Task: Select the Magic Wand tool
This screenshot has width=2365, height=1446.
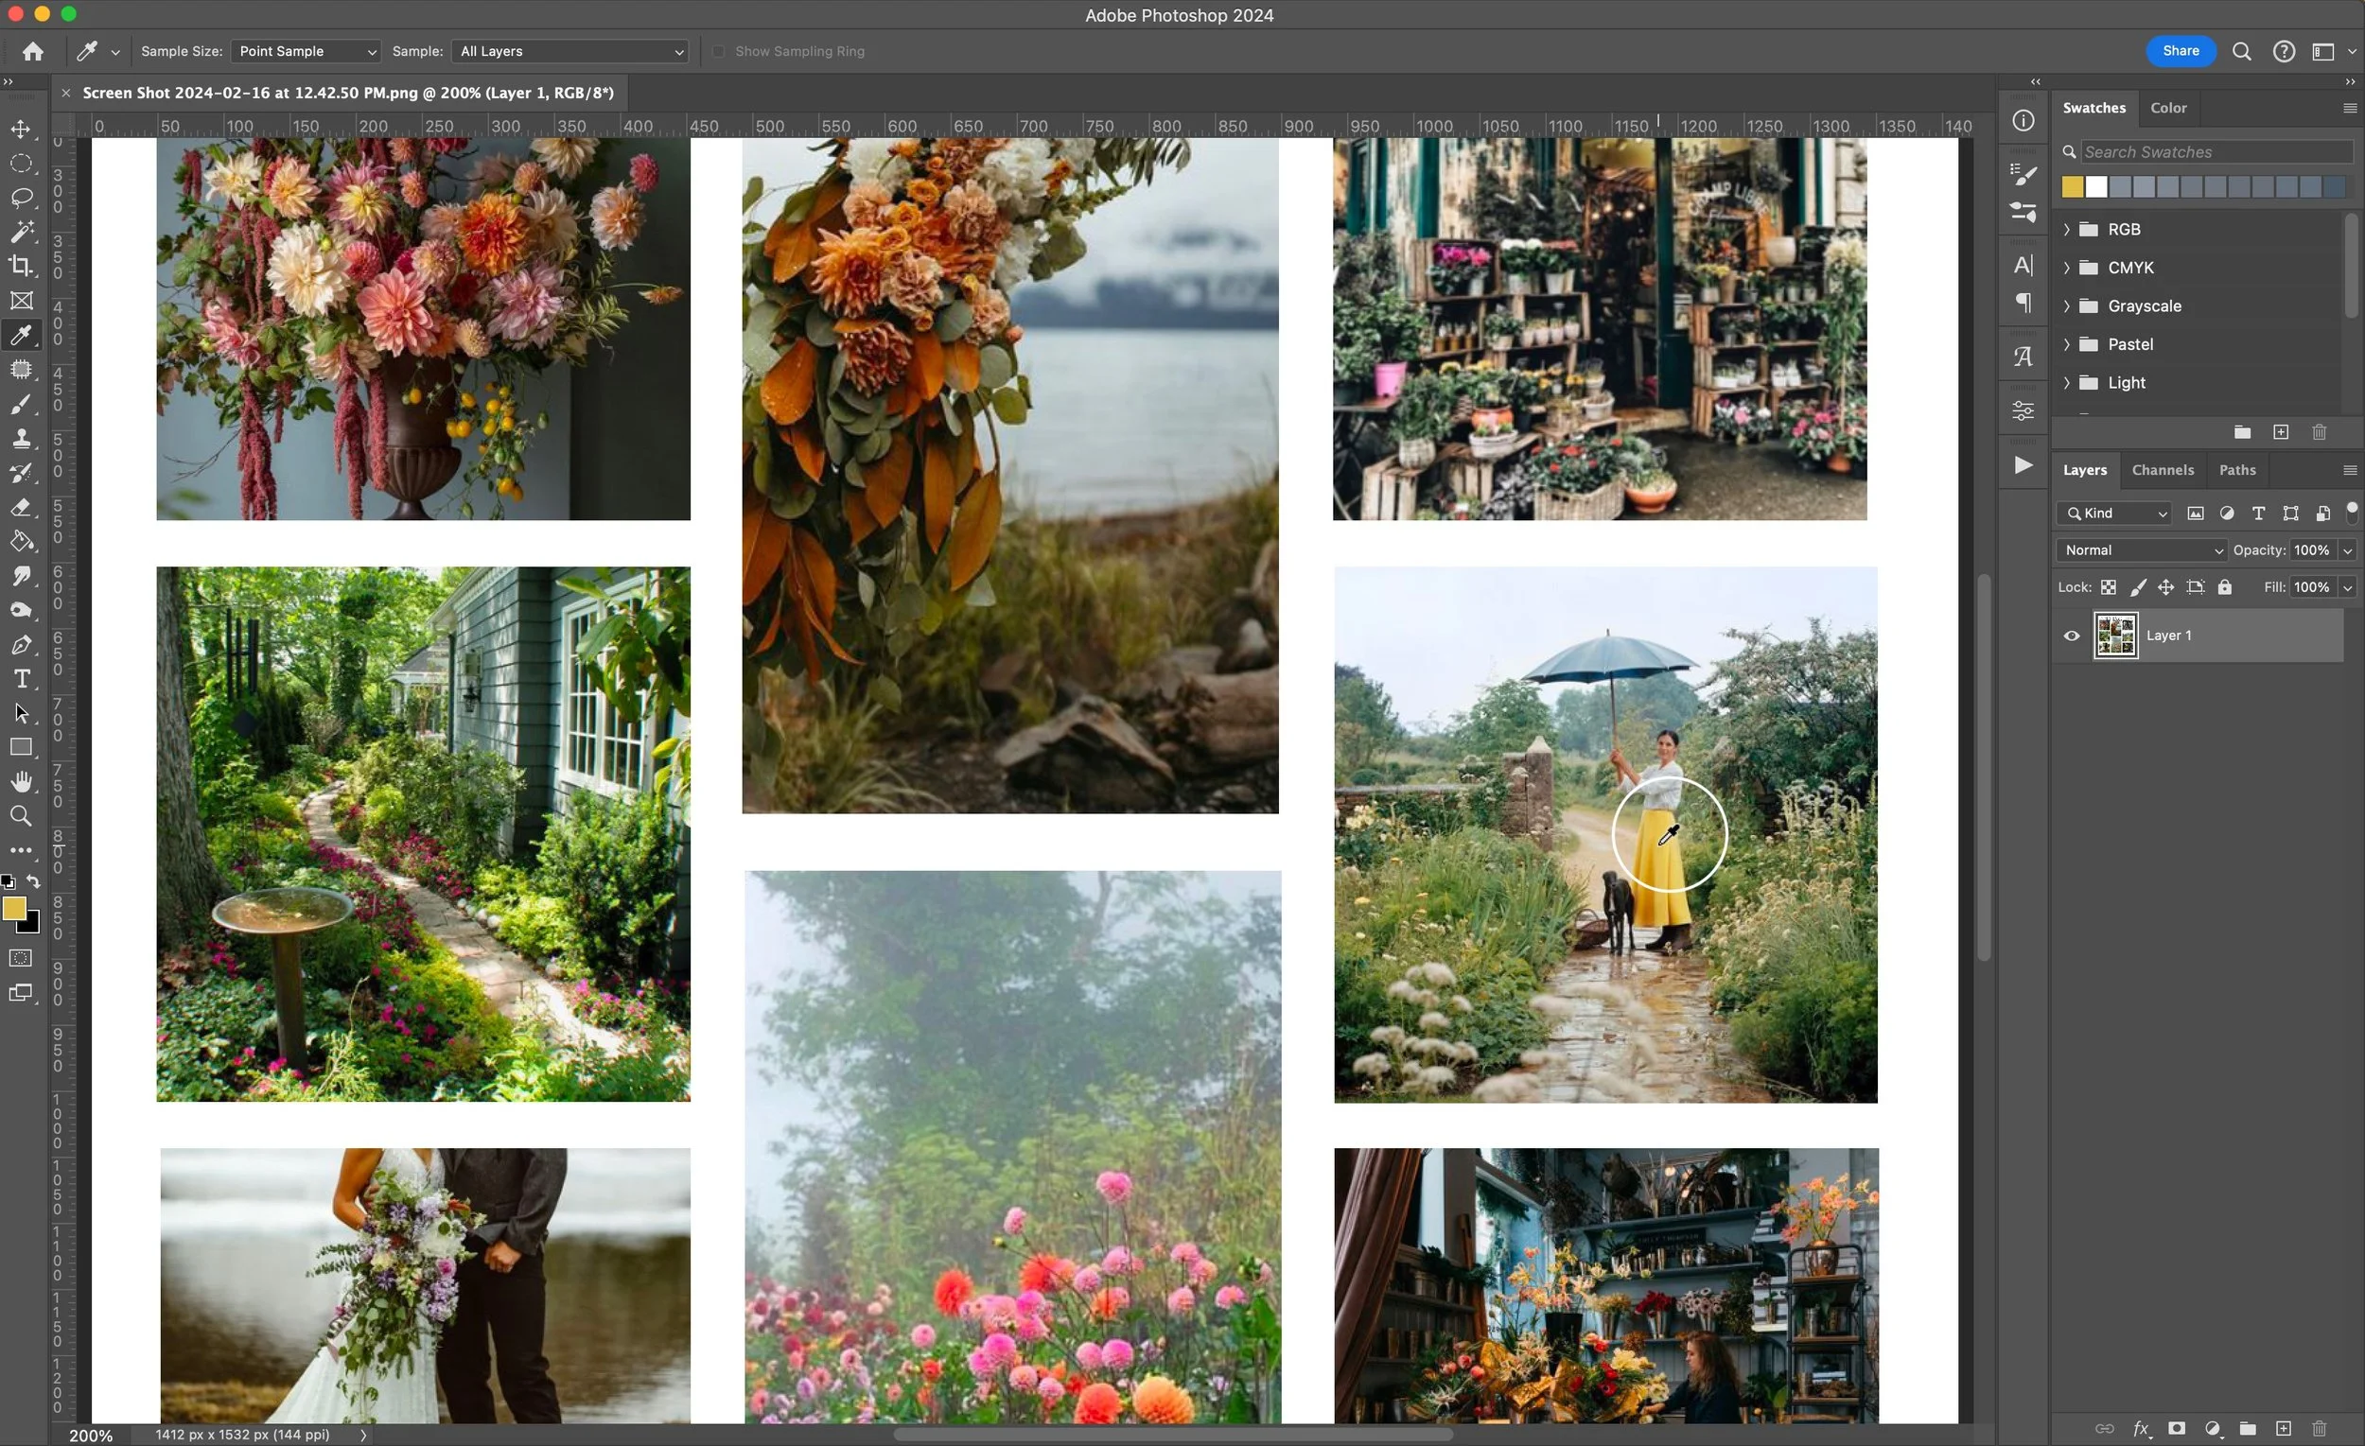Action: coord(21,232)
